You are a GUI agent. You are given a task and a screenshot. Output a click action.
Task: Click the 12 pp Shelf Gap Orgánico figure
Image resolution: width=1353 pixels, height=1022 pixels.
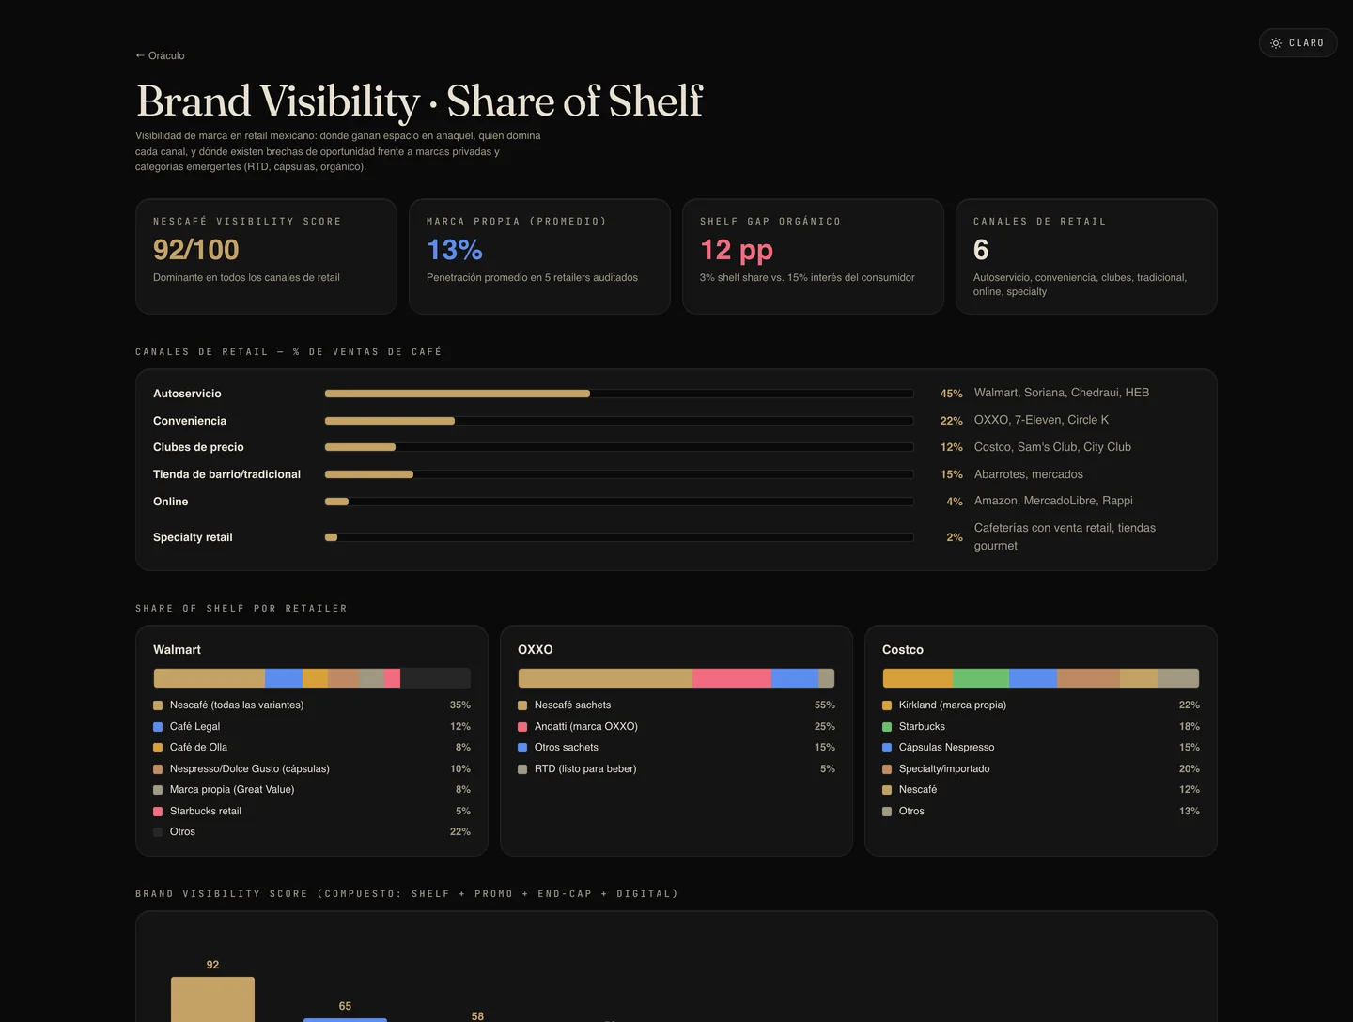[x=737, y=250]
